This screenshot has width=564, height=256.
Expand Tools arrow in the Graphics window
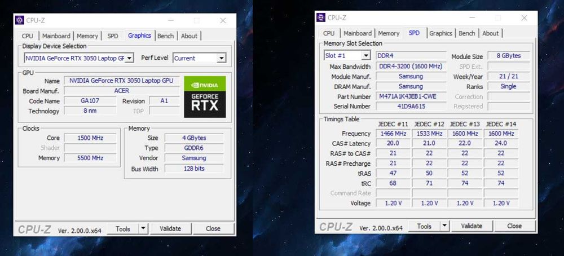[x=143, y=228]
